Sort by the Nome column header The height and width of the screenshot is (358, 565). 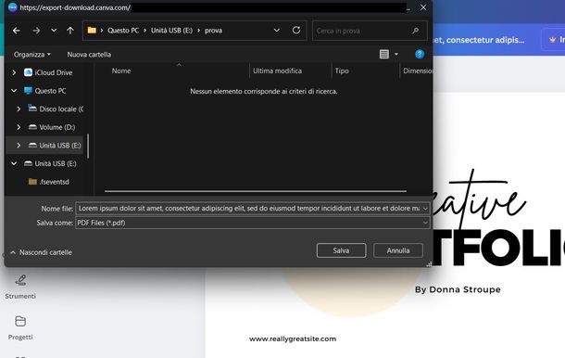[121, 70]
